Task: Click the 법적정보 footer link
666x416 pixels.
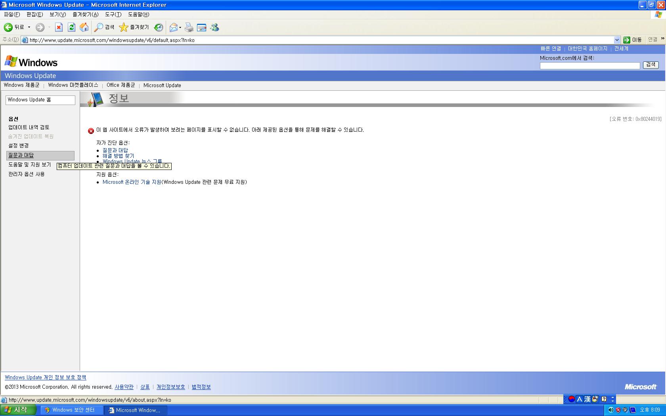Action: pos(201,387)
